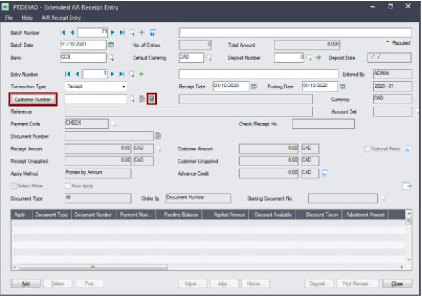Open the Optional Fields zoom icon
This screenshot has height=296, width=422.
(408, 148)
